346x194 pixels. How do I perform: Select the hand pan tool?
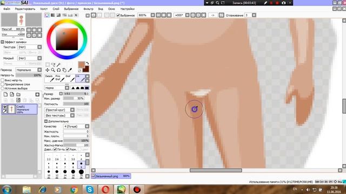tap(64, 70)
